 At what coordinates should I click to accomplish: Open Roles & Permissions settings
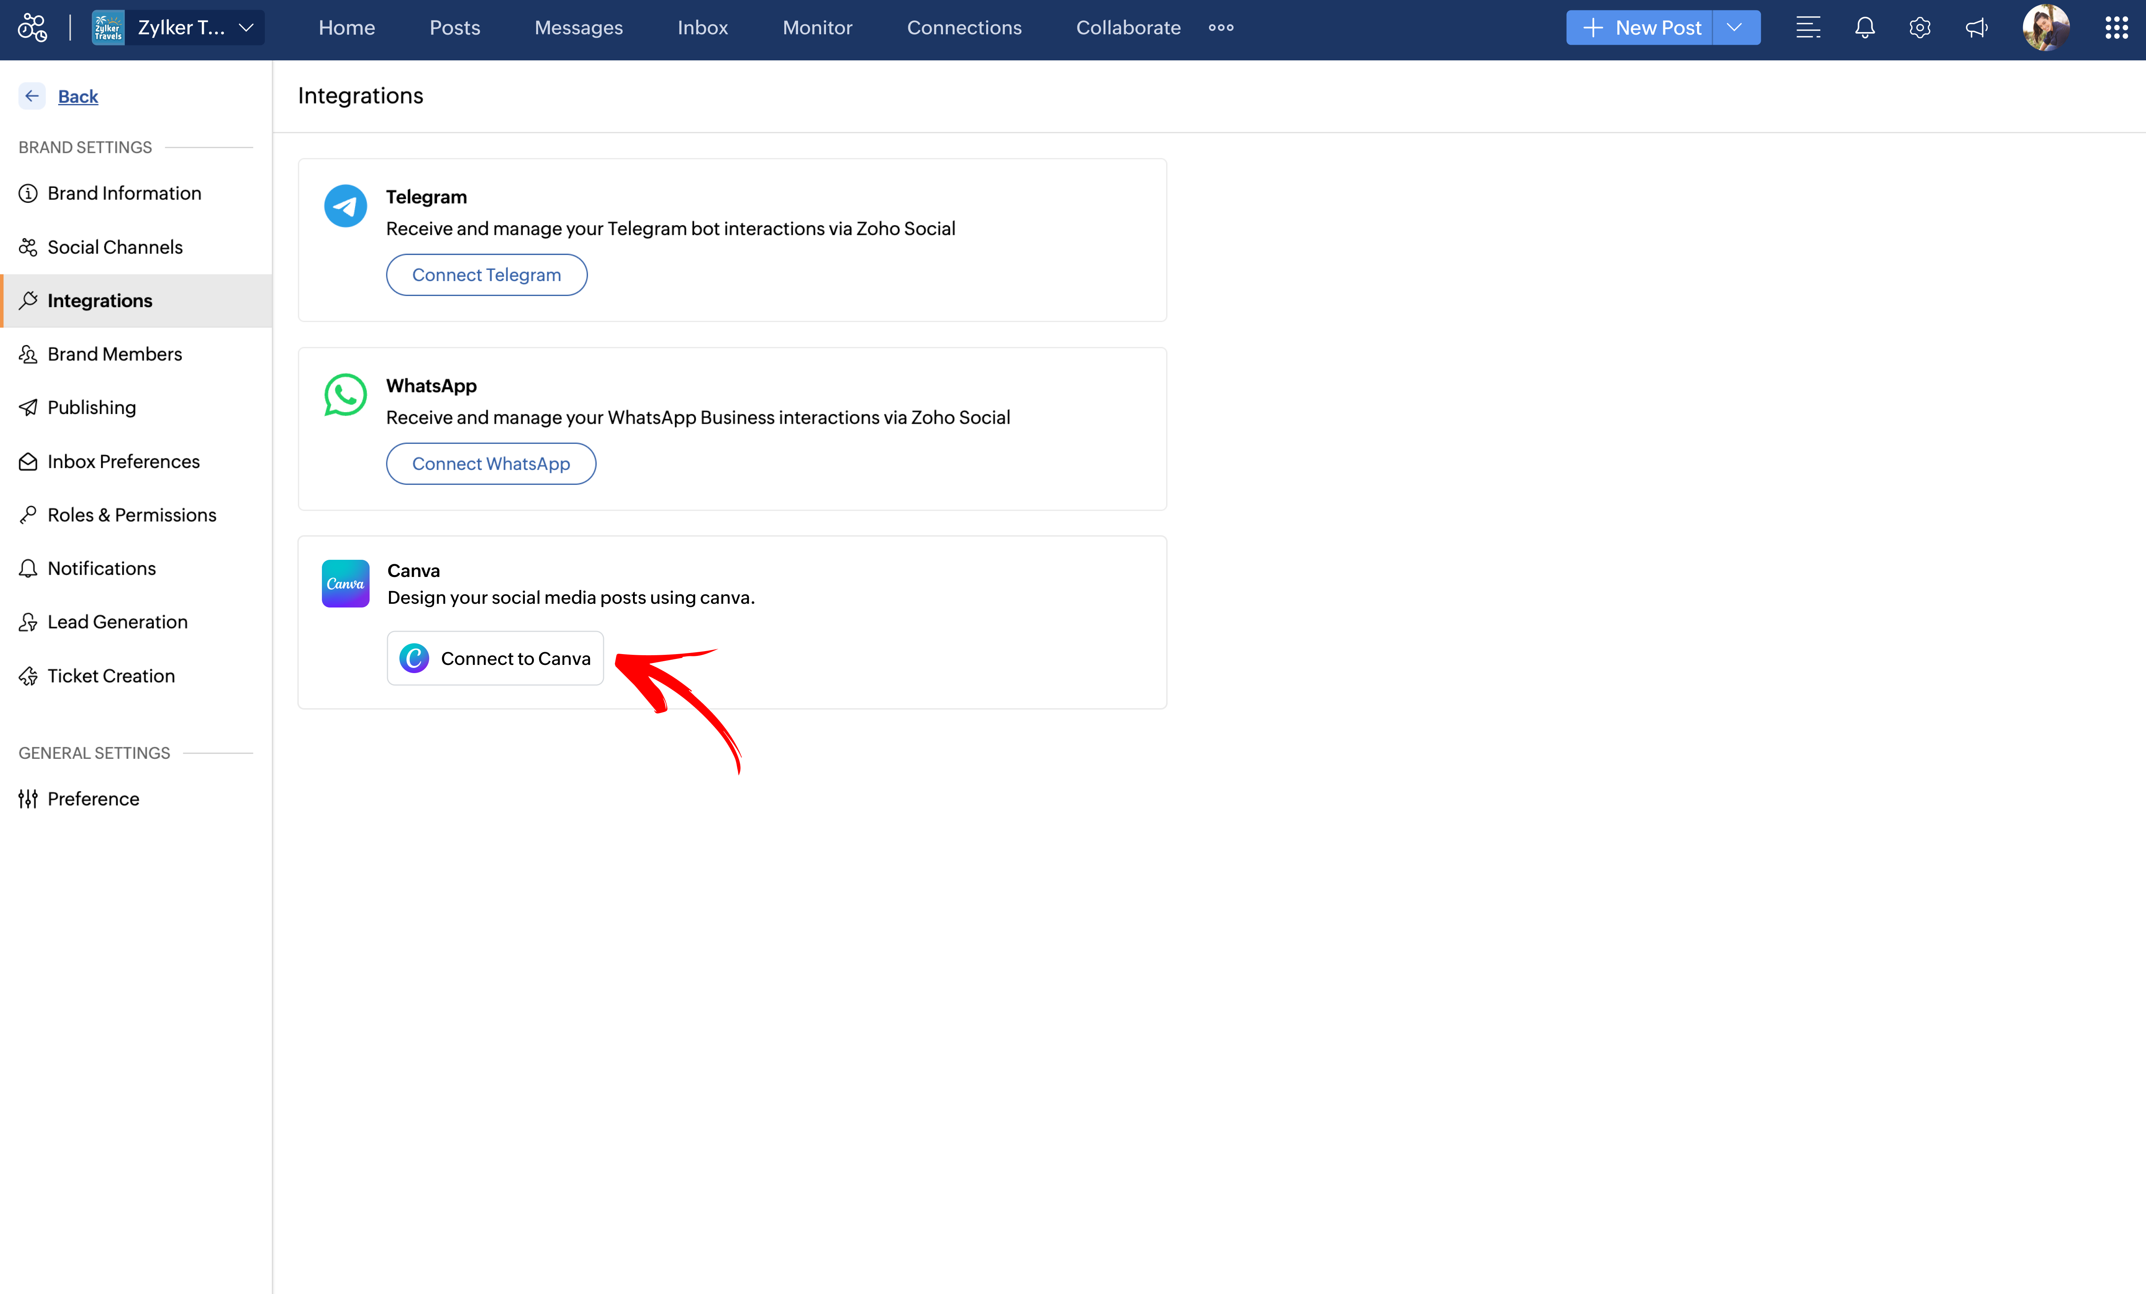click(x=132, y=515)
